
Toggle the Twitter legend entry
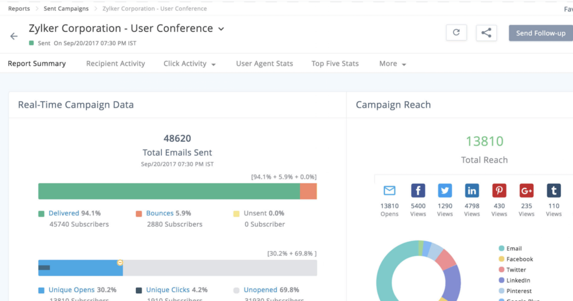(513, 270)
